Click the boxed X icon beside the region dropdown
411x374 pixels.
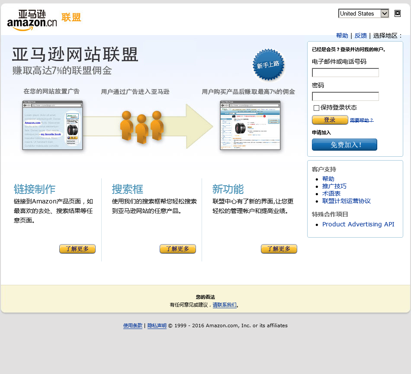click(397, 13)
